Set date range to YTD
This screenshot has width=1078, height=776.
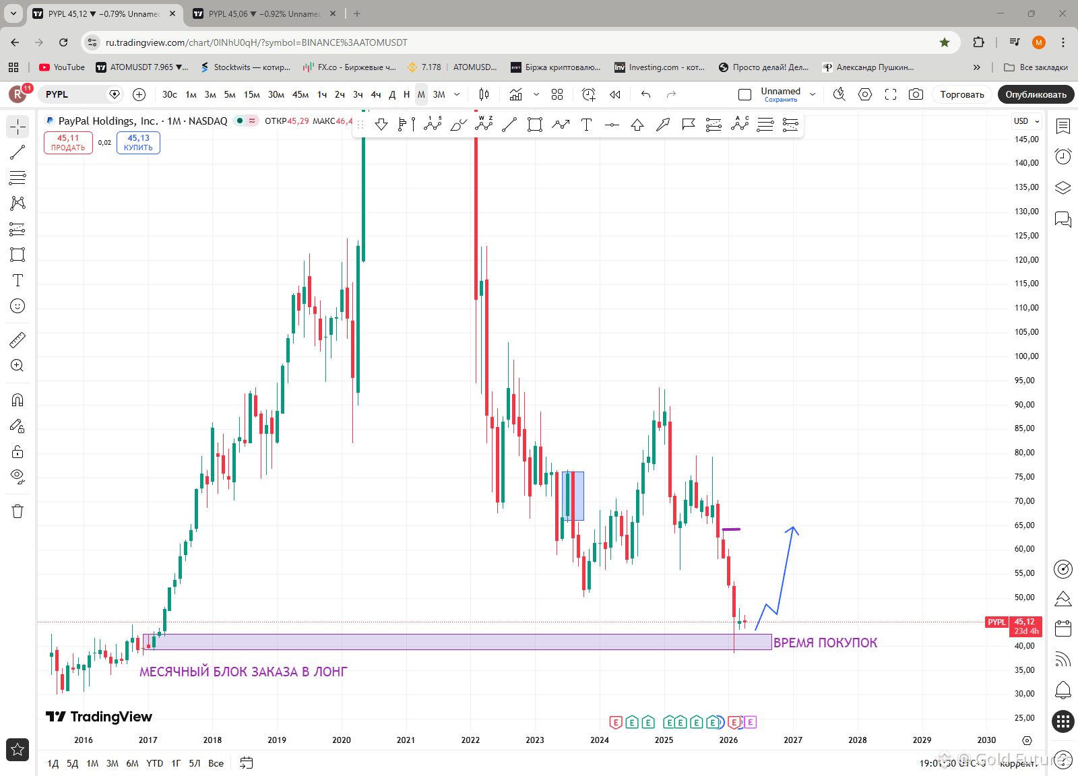point(155,763)
